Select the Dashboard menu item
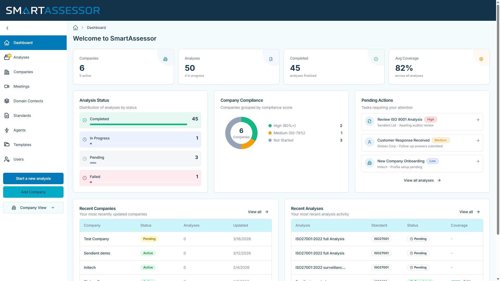 click(x=23, y=43)
